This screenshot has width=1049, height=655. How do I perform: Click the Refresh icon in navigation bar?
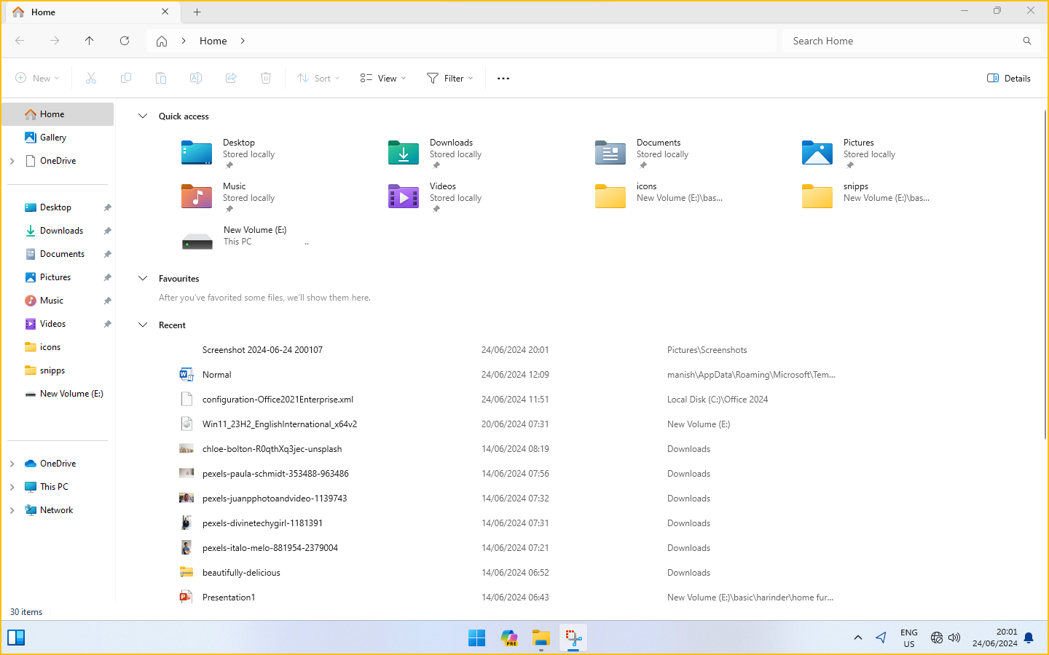click(125, 41)
